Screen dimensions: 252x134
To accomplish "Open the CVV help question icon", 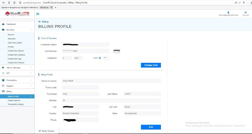I will coord(100,58).
